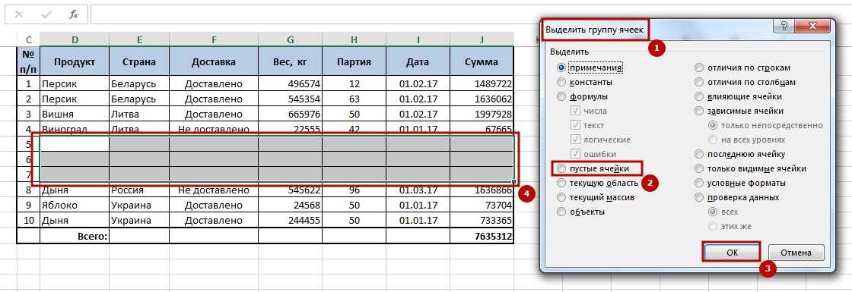Select column E header
This screenshot has height=292, width=852.
coord(140,39)
